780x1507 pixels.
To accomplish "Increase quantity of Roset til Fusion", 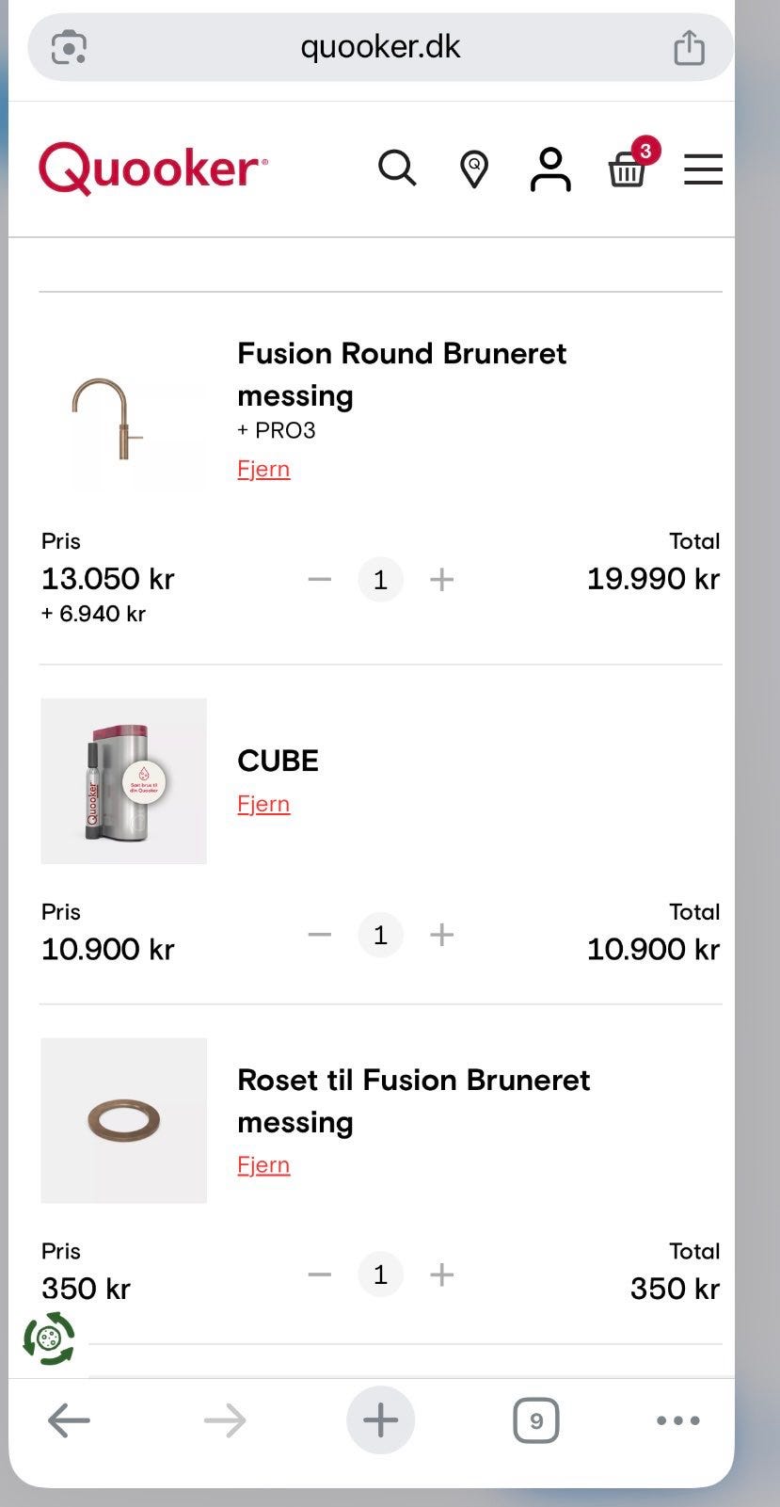I will pyautogui.click(x=441, y=1275).
